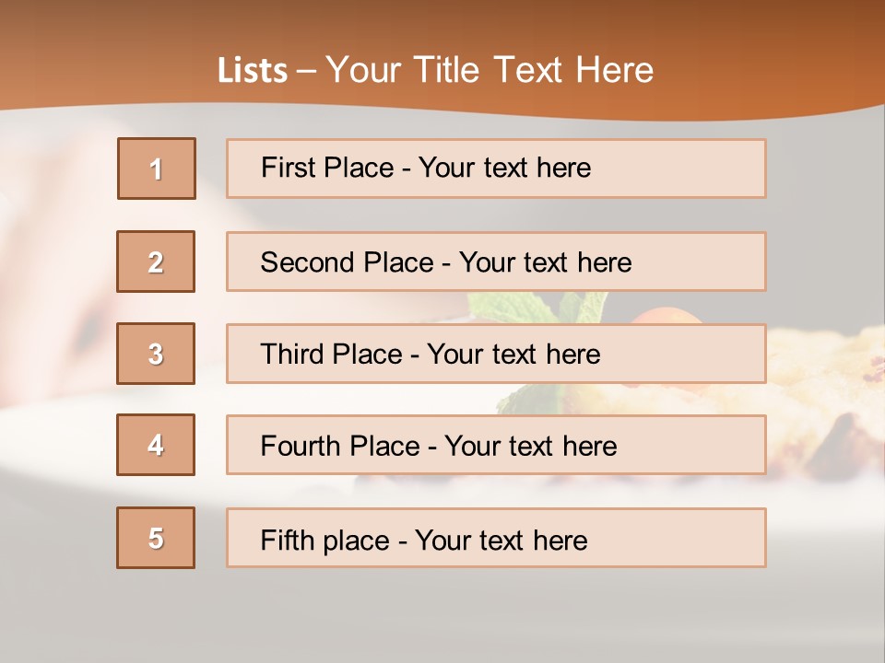Select 'Your Title Text Here' in header
The image size is (885, 663).
(490, 70)
